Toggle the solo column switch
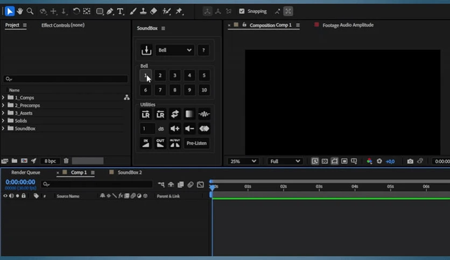The height and width of the screenshot is (260, 450). [x=18, y=196]
